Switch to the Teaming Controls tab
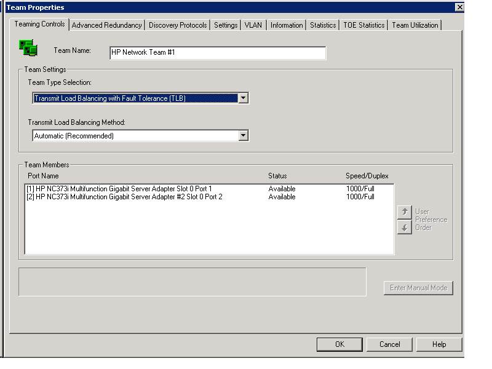The width and height of the screenshot is (492, 369). [x=39, y=24]
